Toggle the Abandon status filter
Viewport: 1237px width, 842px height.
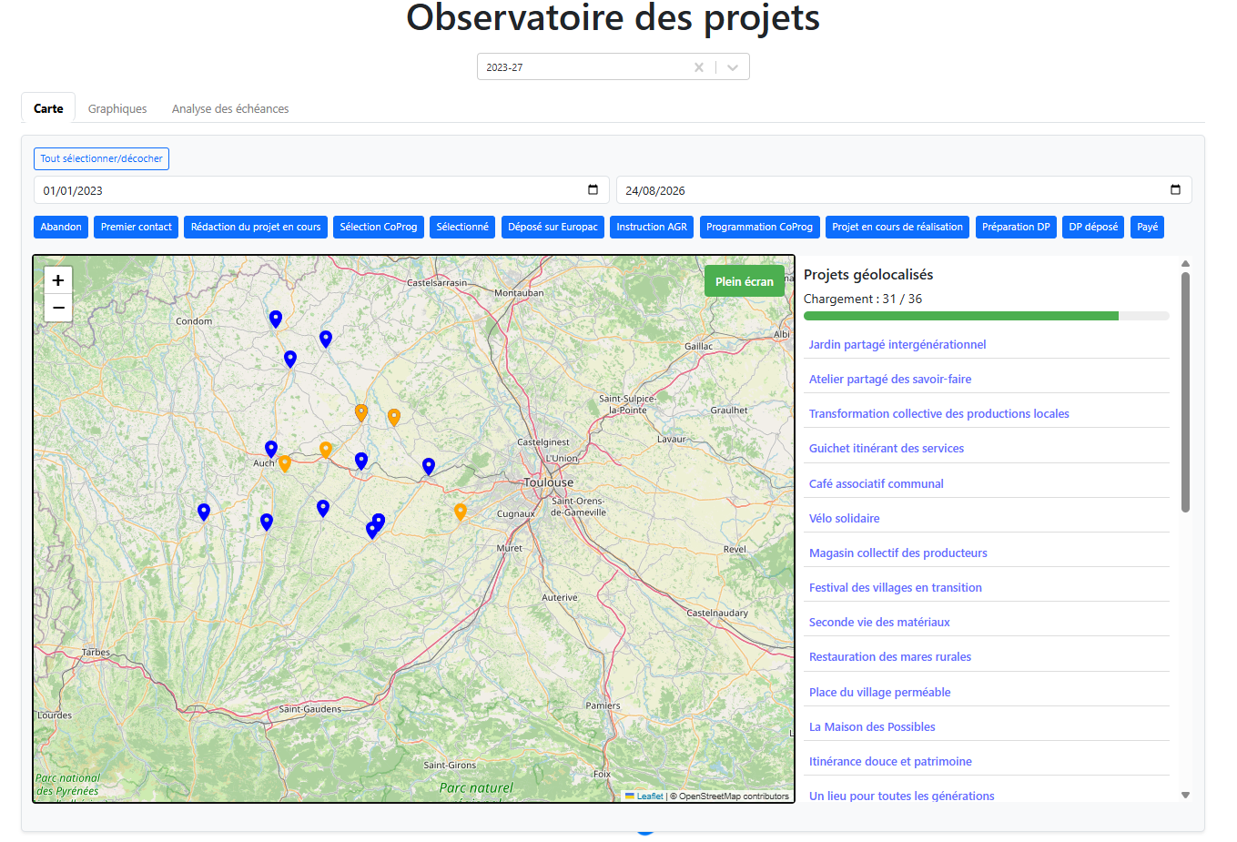pos(61,227)
